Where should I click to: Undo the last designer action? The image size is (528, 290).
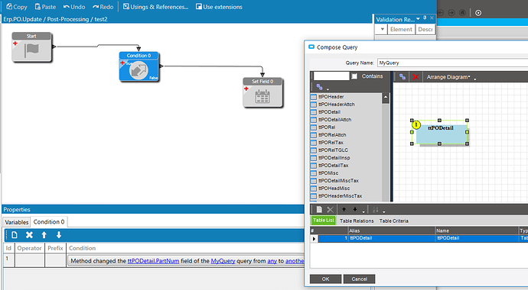74,7
